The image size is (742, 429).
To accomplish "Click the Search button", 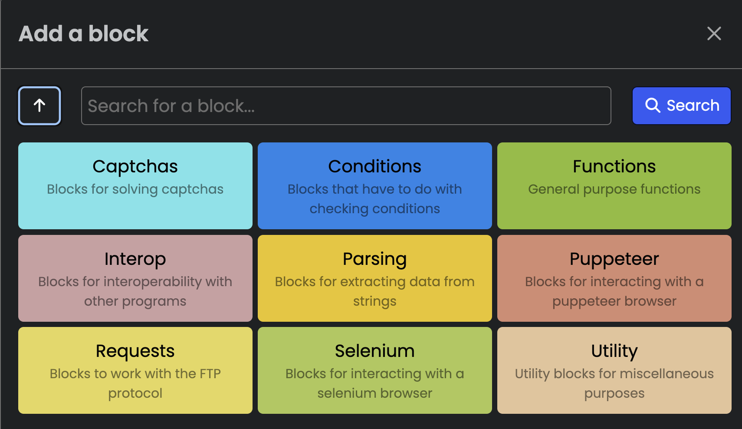I will (x=681, y=106).
